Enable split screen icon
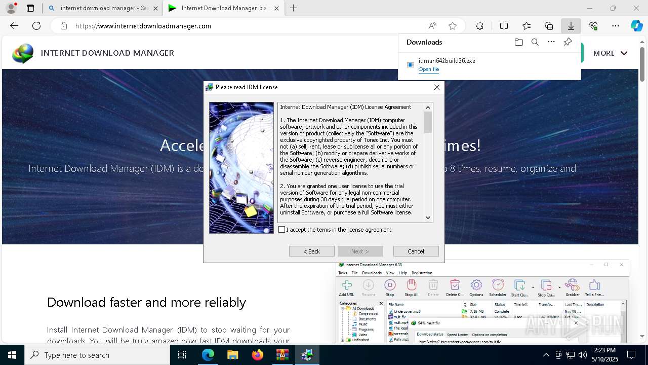The image size is (648, 365). pos(504,26)
